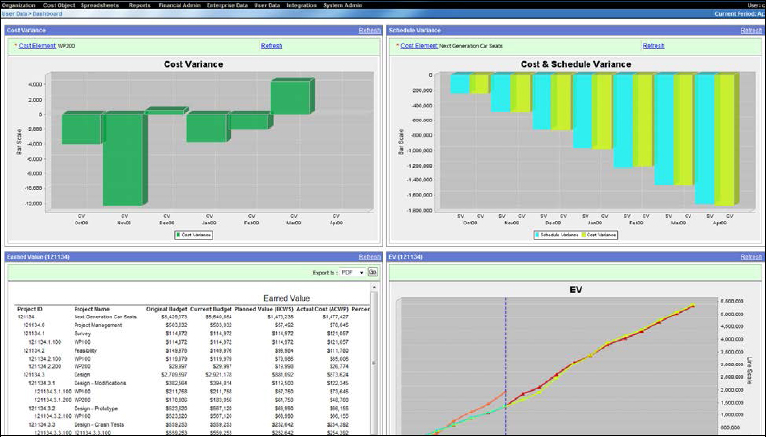Click the Survey row name

pos(82,334)
